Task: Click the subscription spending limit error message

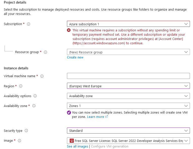Action: [x=129, y=37]
